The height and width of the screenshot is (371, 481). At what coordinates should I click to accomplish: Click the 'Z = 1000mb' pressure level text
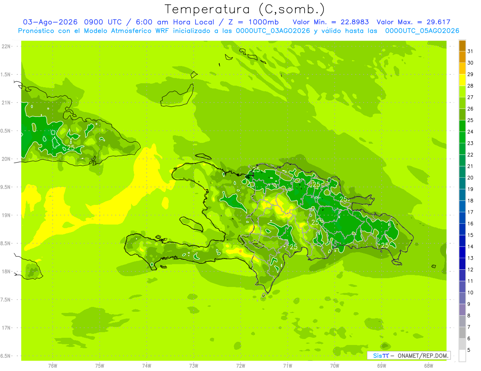(254, 22)
